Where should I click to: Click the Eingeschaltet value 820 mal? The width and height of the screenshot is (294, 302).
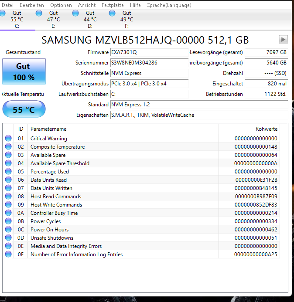point(267,84)
